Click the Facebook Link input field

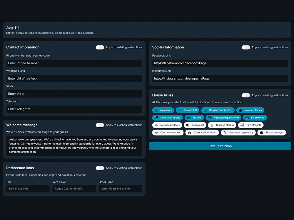[220, 63]
